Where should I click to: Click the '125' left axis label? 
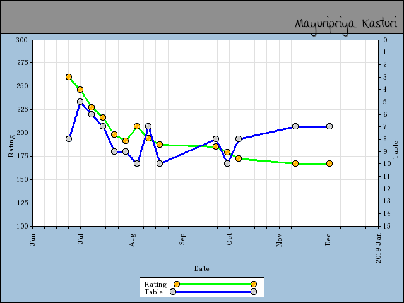click(21, 203)
